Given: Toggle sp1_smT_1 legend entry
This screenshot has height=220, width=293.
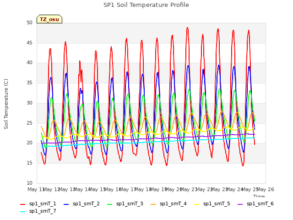Looking at the screenshot, I should [38, 203].
